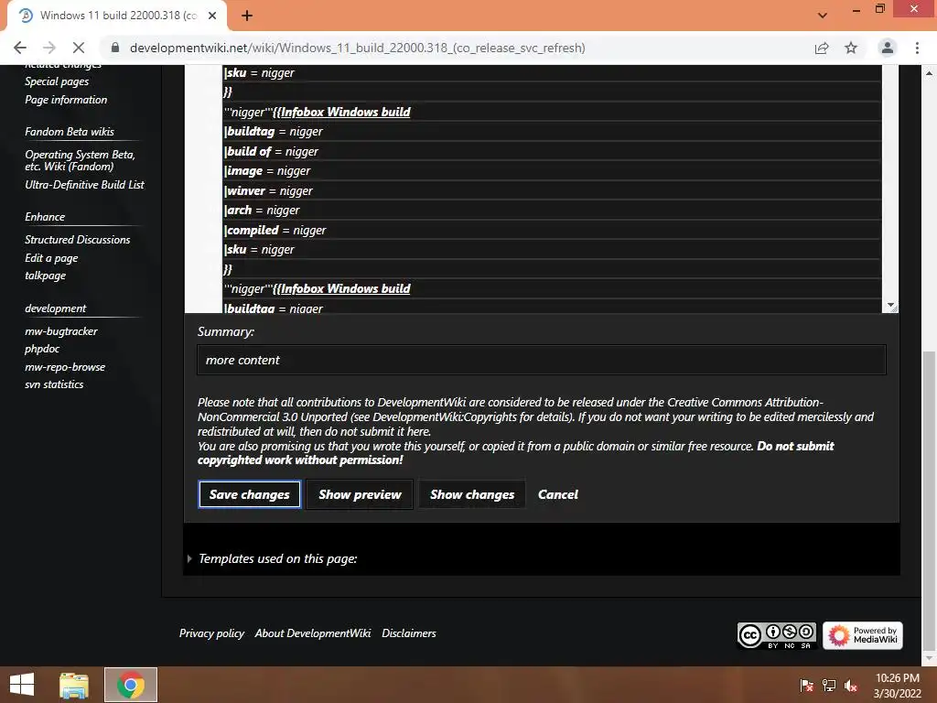937x703 pixels.
Task: Open Ultra-Definitive Build List link
Action: 84,185
